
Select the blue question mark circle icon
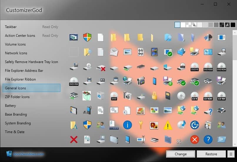click(x=208, y=139)
